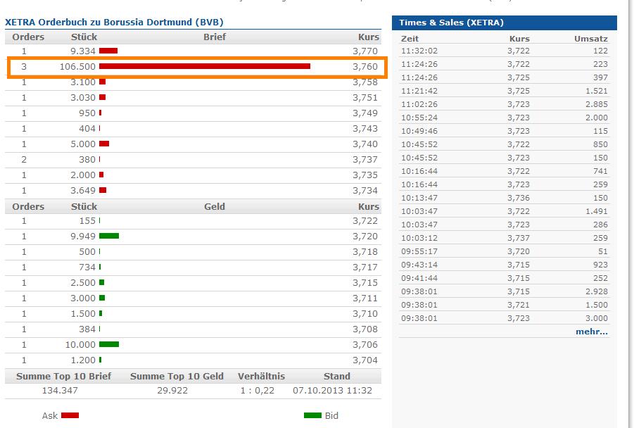
Task: Click the 'Zeit' column header
Action: (410, 39)
